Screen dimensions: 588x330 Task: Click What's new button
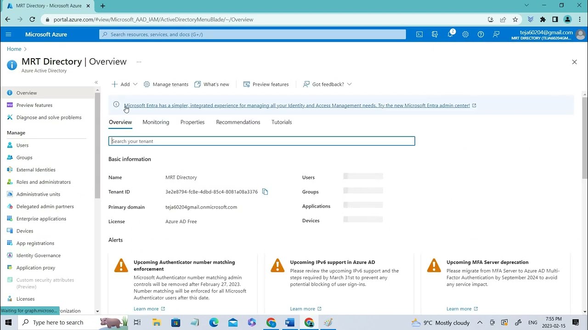click(x=212, y=84)
